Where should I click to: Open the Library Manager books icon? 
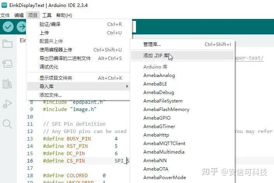[7, 84]
